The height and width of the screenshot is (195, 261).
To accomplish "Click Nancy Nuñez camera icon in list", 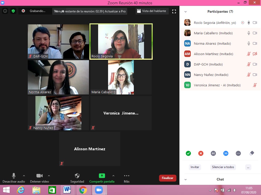I will 255,75.
